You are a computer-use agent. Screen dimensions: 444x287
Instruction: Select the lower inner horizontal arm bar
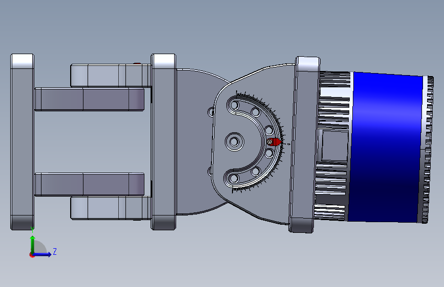click(x=89, y=184)
